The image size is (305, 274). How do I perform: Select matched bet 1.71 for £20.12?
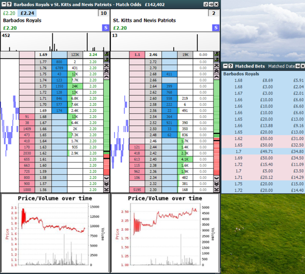264,177
